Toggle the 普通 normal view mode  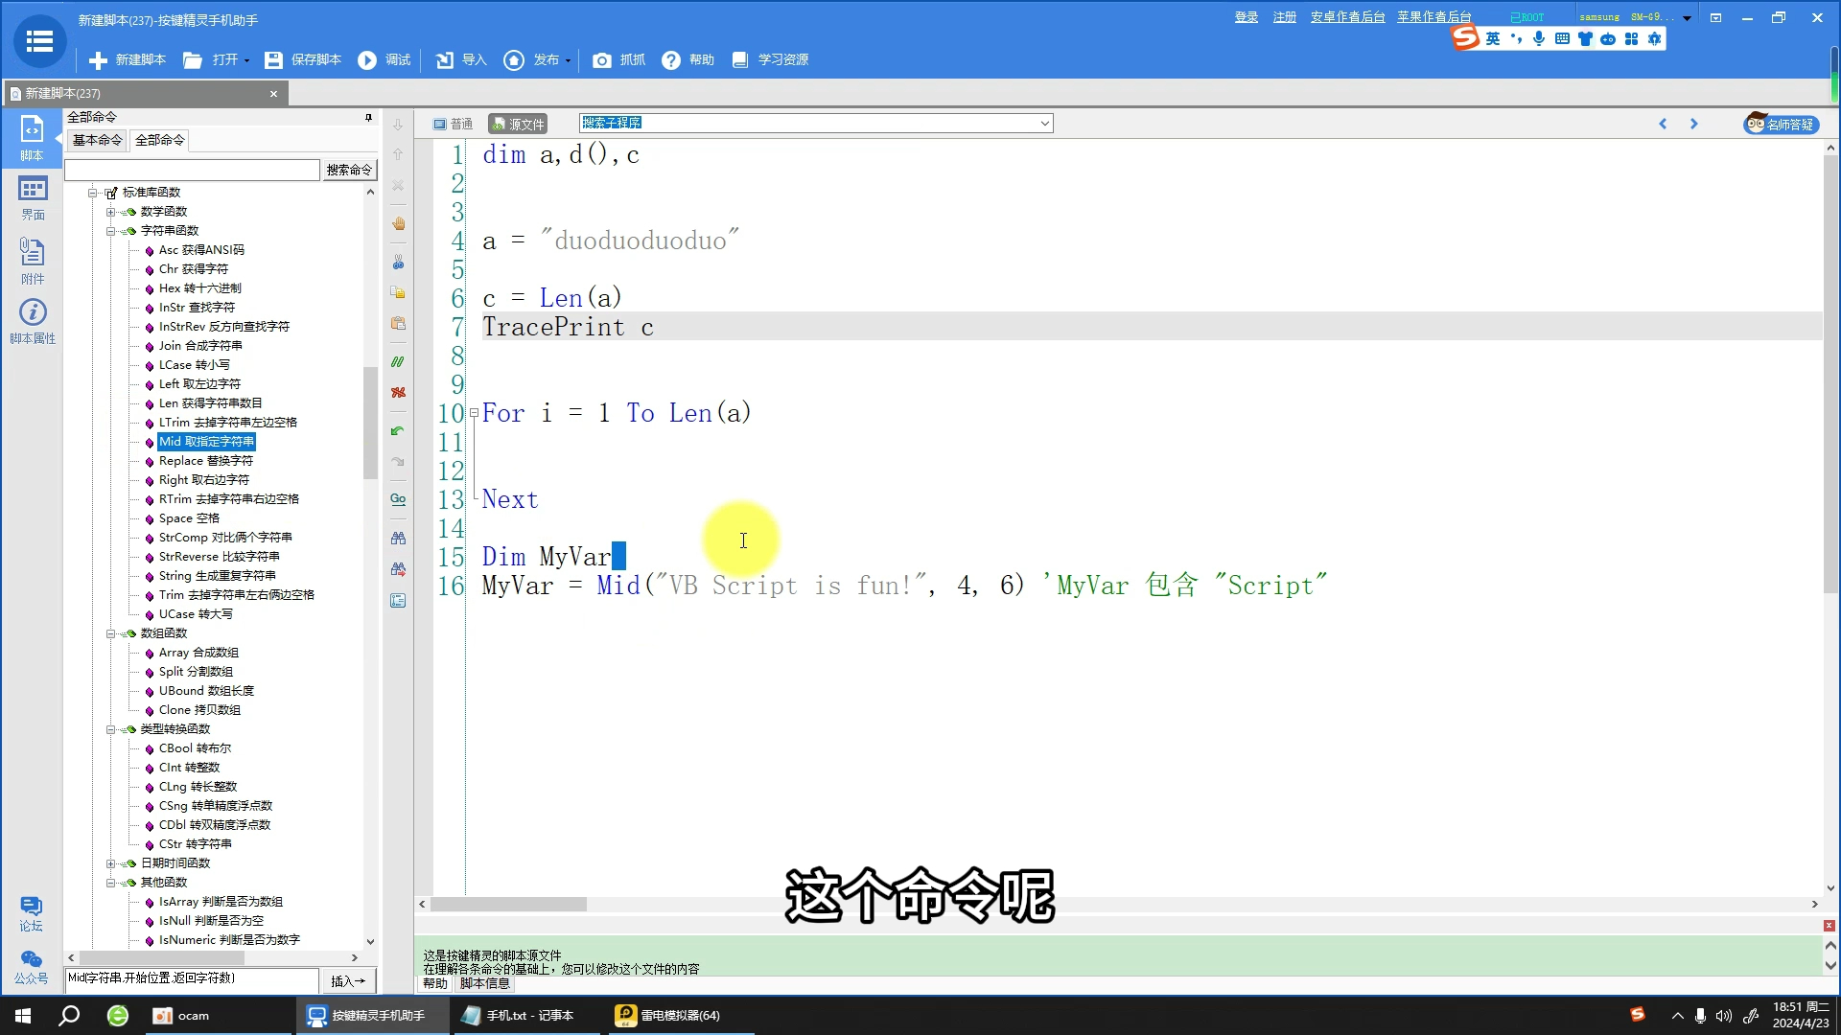454,124
